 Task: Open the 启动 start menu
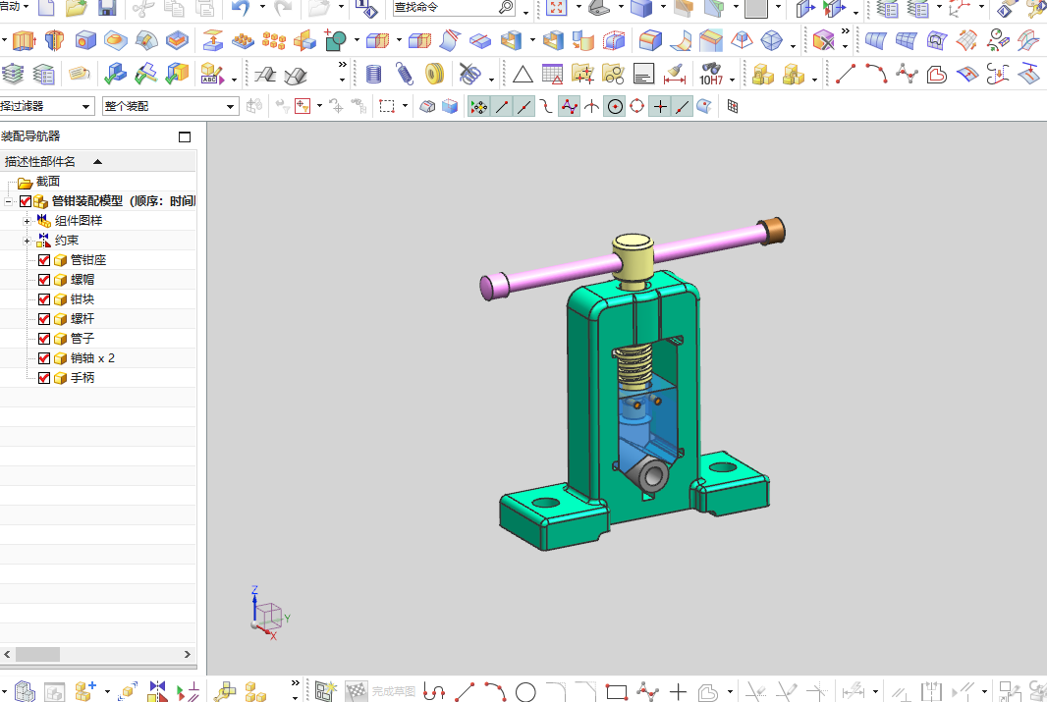(14, 7)
